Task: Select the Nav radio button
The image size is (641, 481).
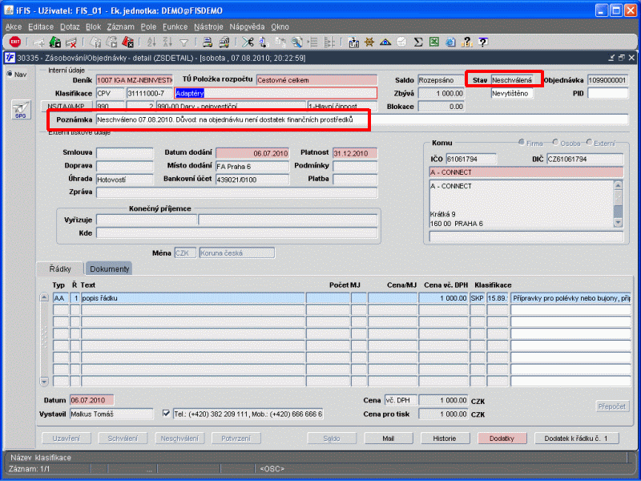Action: 10,75
